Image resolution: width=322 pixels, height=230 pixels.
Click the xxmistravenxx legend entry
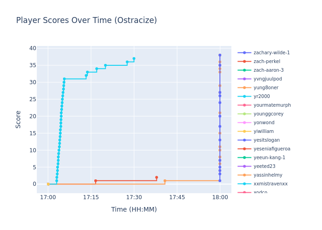pos(270,184)
